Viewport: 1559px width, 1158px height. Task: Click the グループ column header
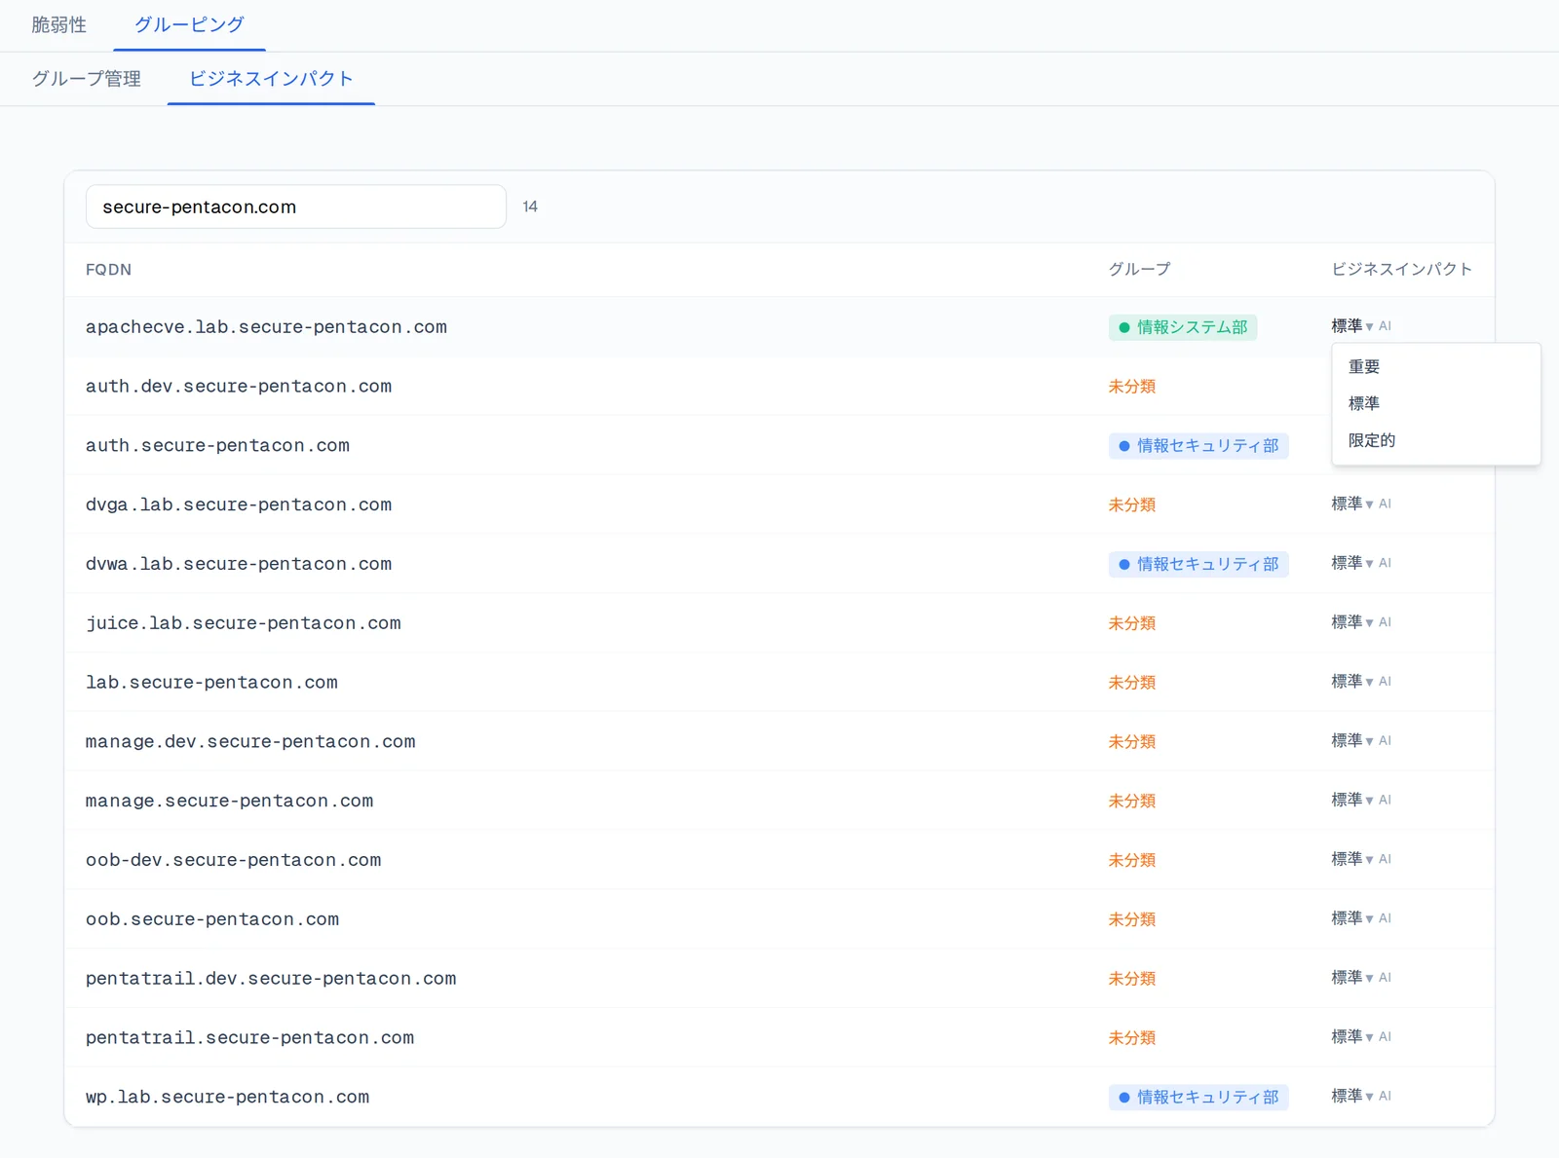point(1139,269)
